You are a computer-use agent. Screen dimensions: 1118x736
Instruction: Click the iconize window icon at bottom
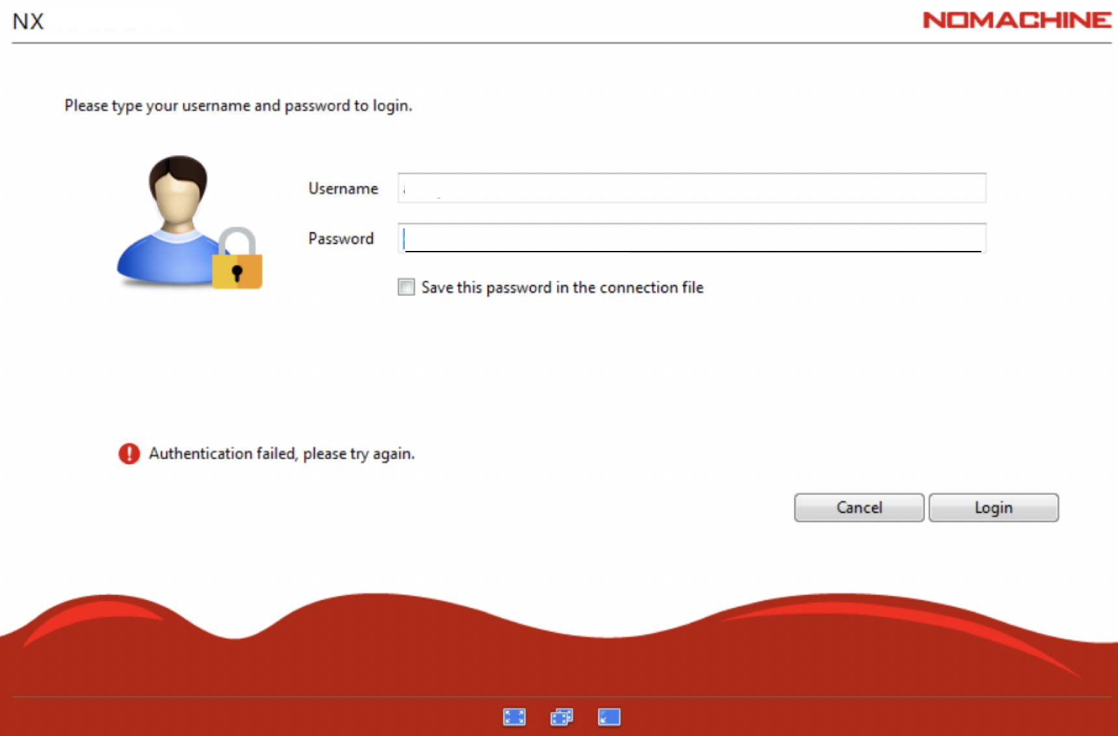pyautogui.click(x=609, y=717)
